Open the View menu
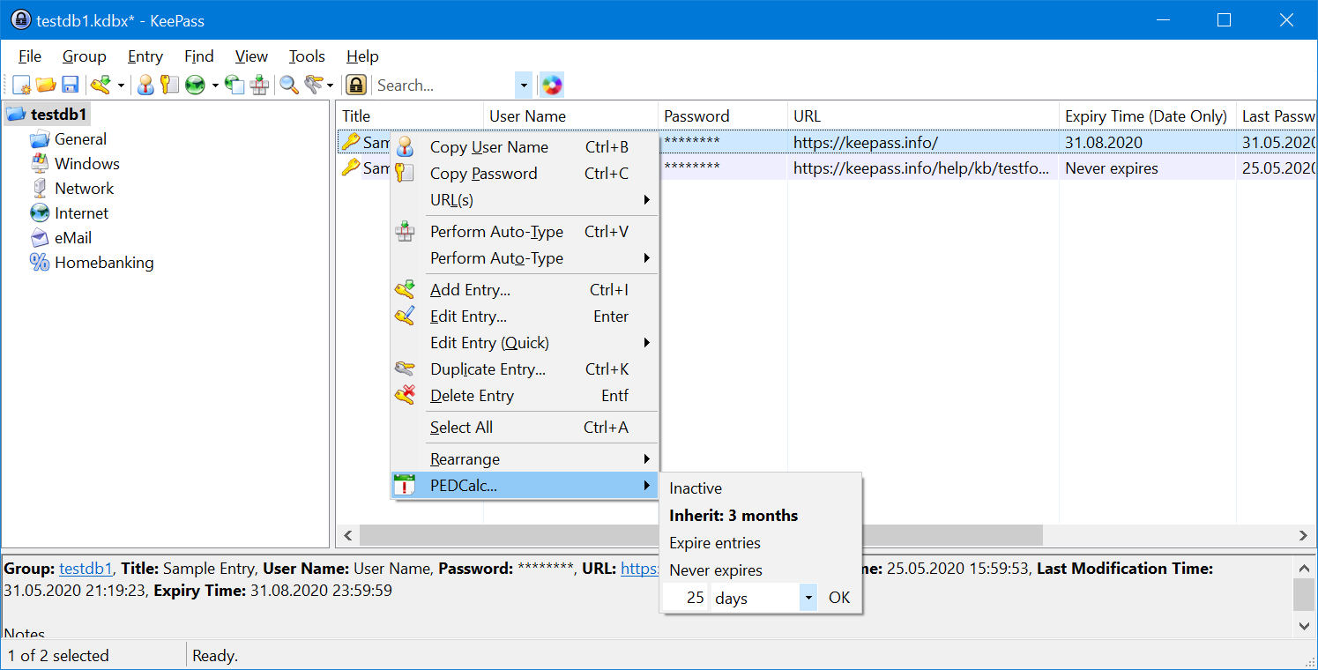Viewport: 1318px width, 670px height. click(251, 56)
